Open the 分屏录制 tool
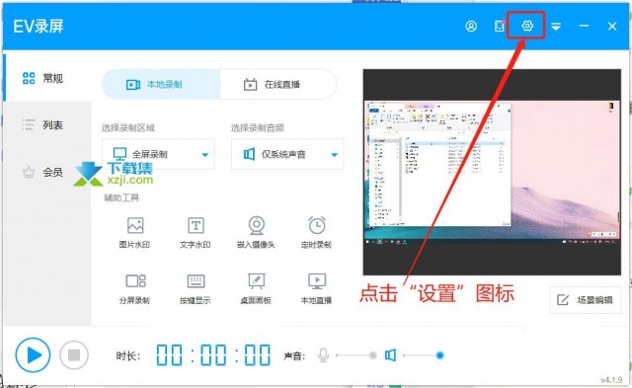This screenshot has width=632, height=388. click(134, 288)
